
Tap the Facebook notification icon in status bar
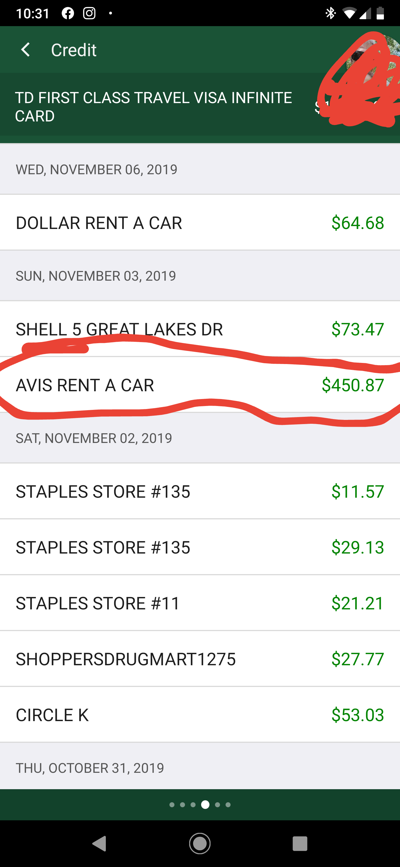click(x=68, y=13)
